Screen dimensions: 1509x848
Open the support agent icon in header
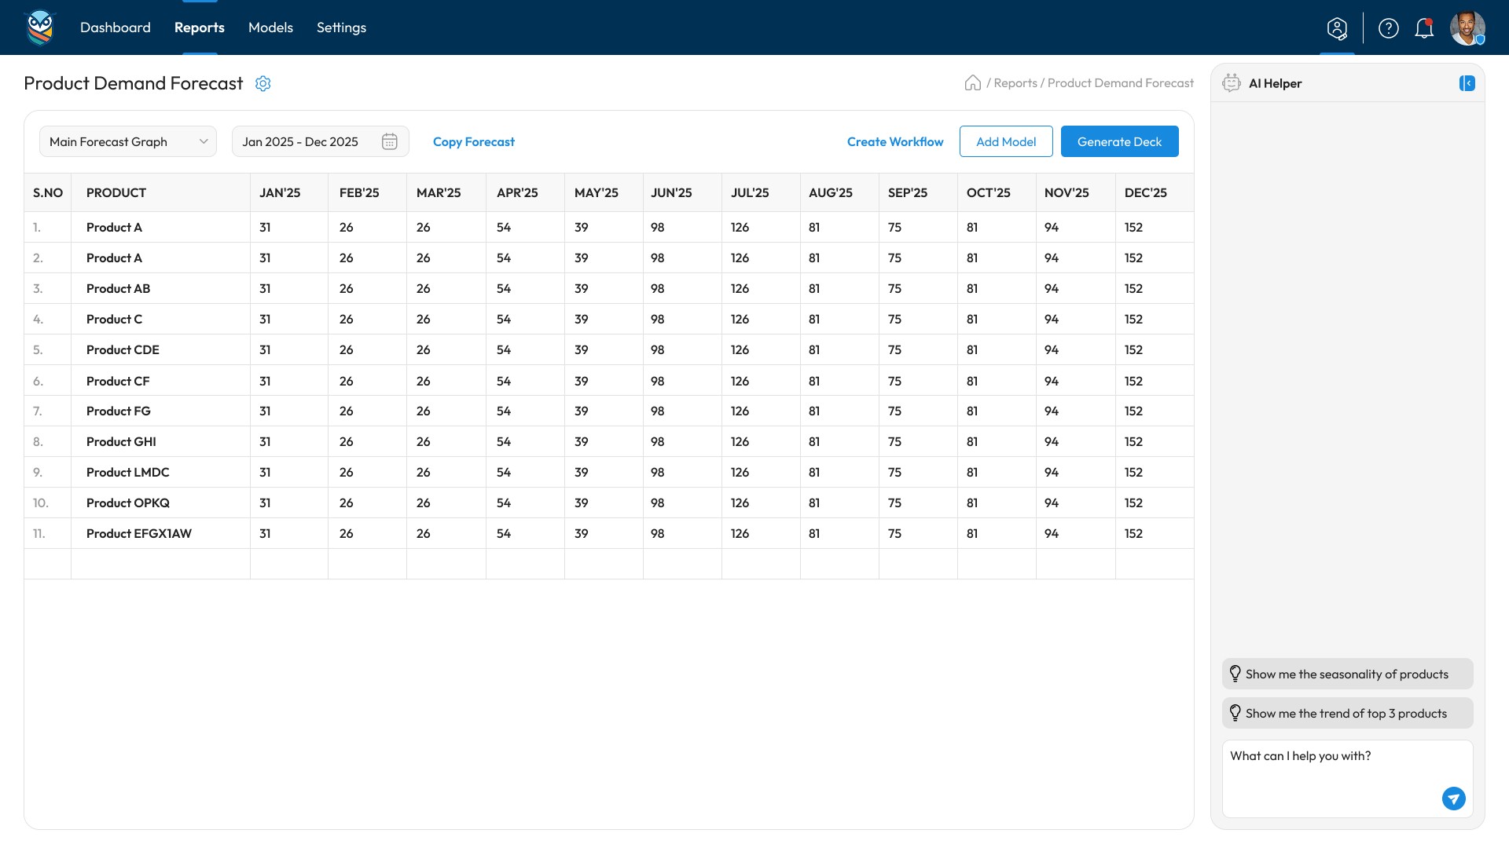(1337, 28)
